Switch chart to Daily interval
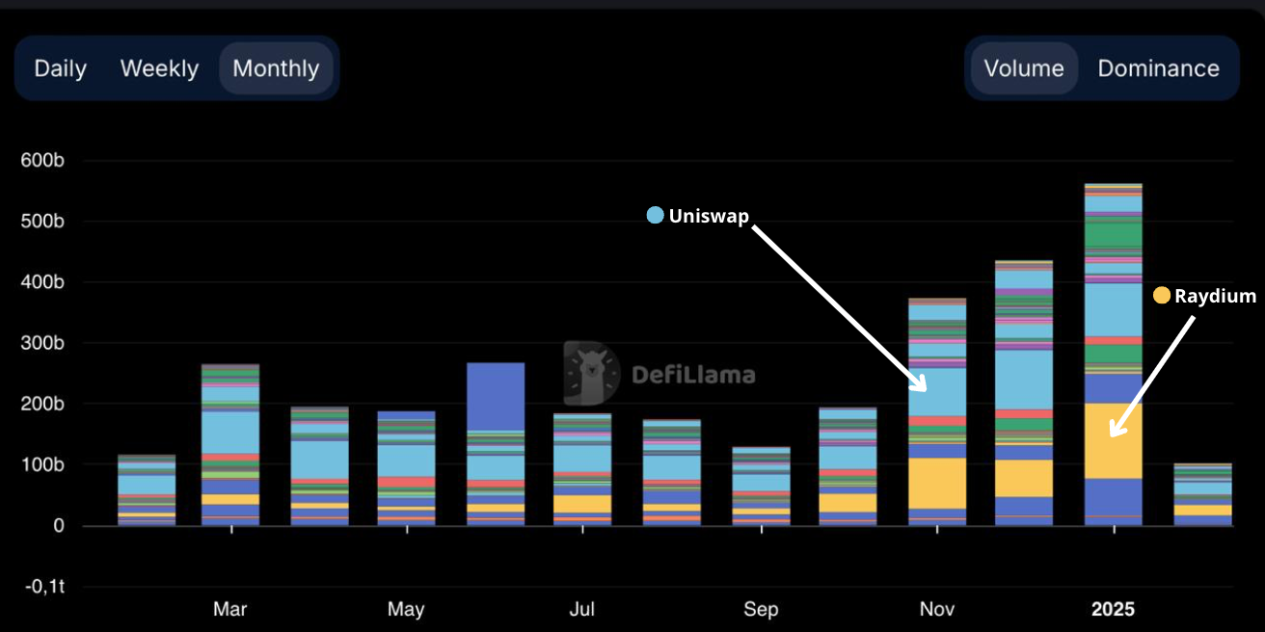 (61, 68)
